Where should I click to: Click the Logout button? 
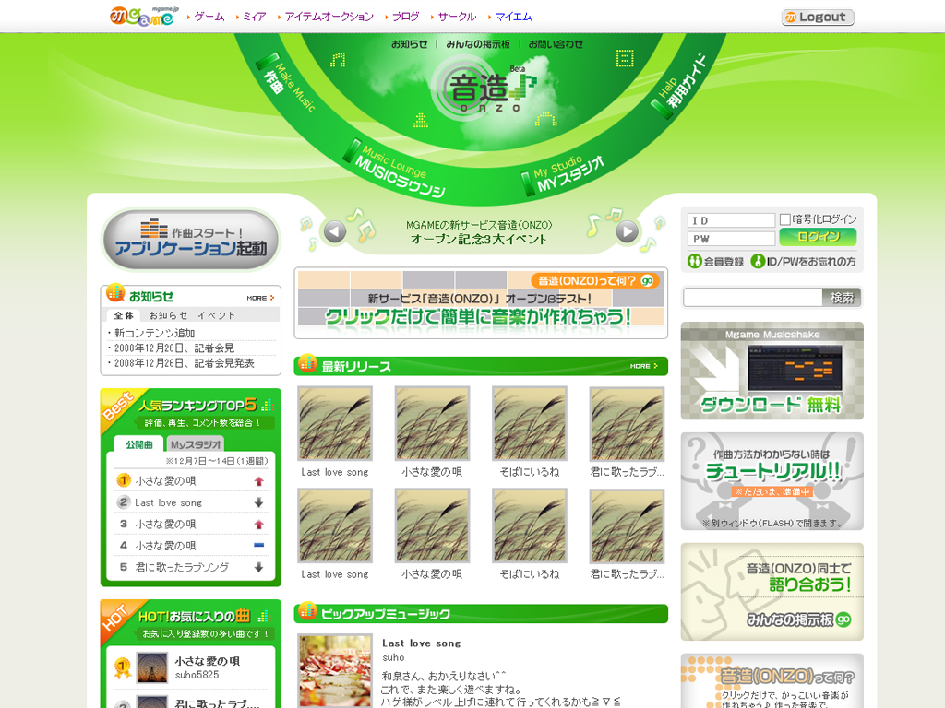coord(818,18)
